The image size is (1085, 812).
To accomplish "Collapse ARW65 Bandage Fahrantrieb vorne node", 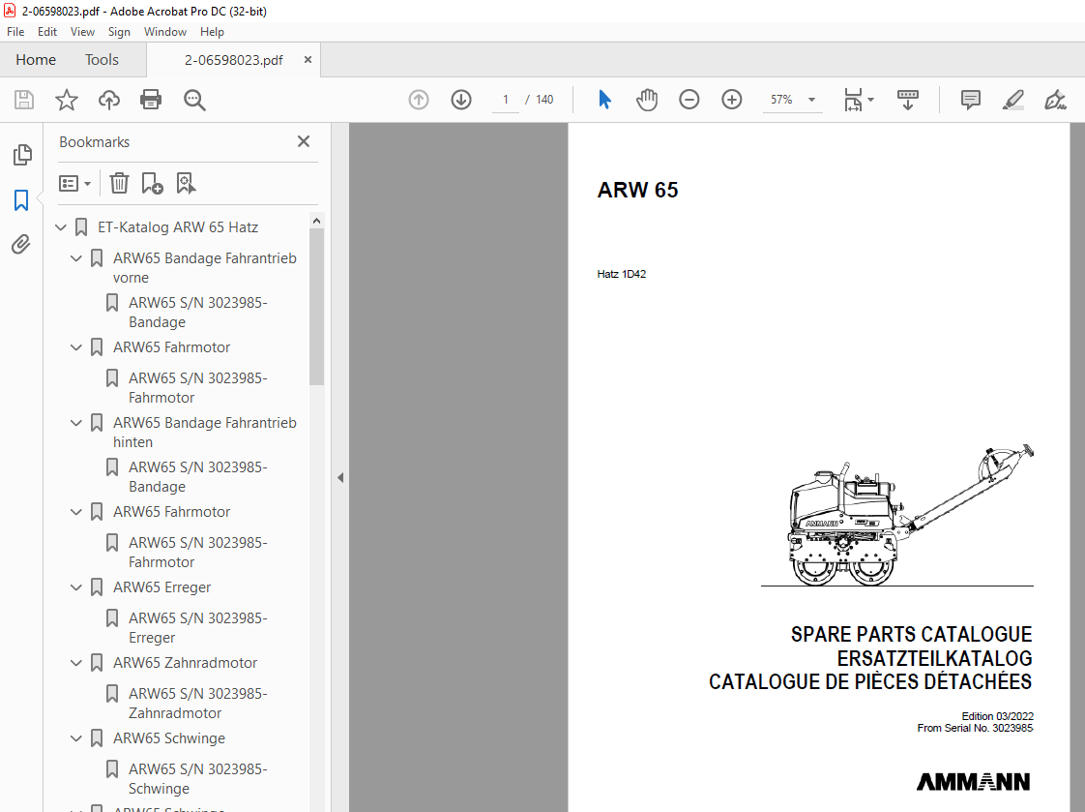I will click(x=76, y=258).
